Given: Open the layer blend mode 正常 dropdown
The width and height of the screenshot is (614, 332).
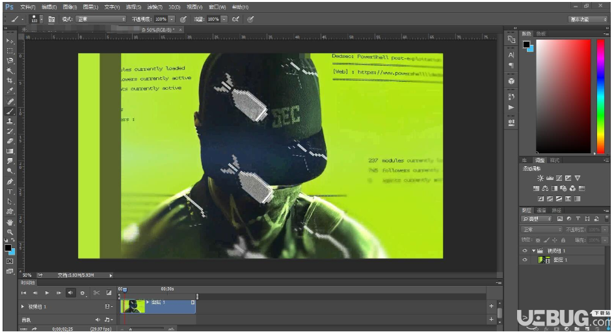Looking at the screenshot, I should click(542, 229).
